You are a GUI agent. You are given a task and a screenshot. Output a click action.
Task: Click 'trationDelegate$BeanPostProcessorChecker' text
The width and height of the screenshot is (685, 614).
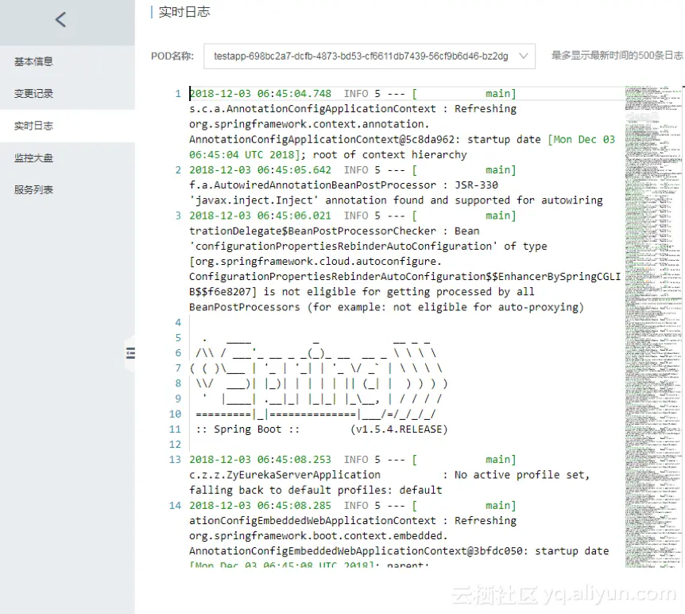313,231
